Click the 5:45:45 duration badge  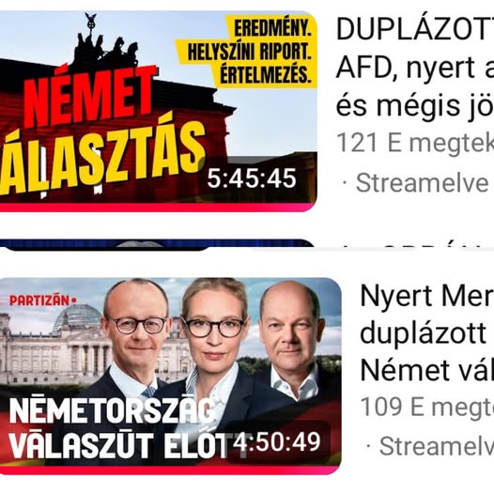pyautogui.click(x=252, y=178)
